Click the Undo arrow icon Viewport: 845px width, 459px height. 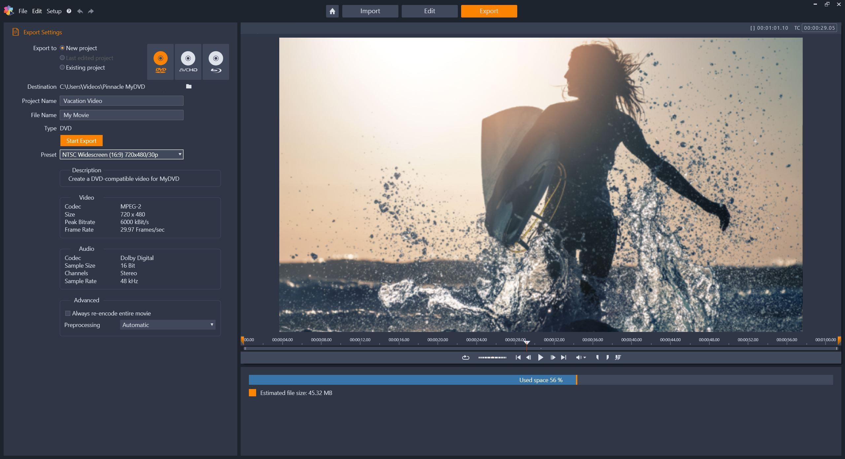[80, 11]
